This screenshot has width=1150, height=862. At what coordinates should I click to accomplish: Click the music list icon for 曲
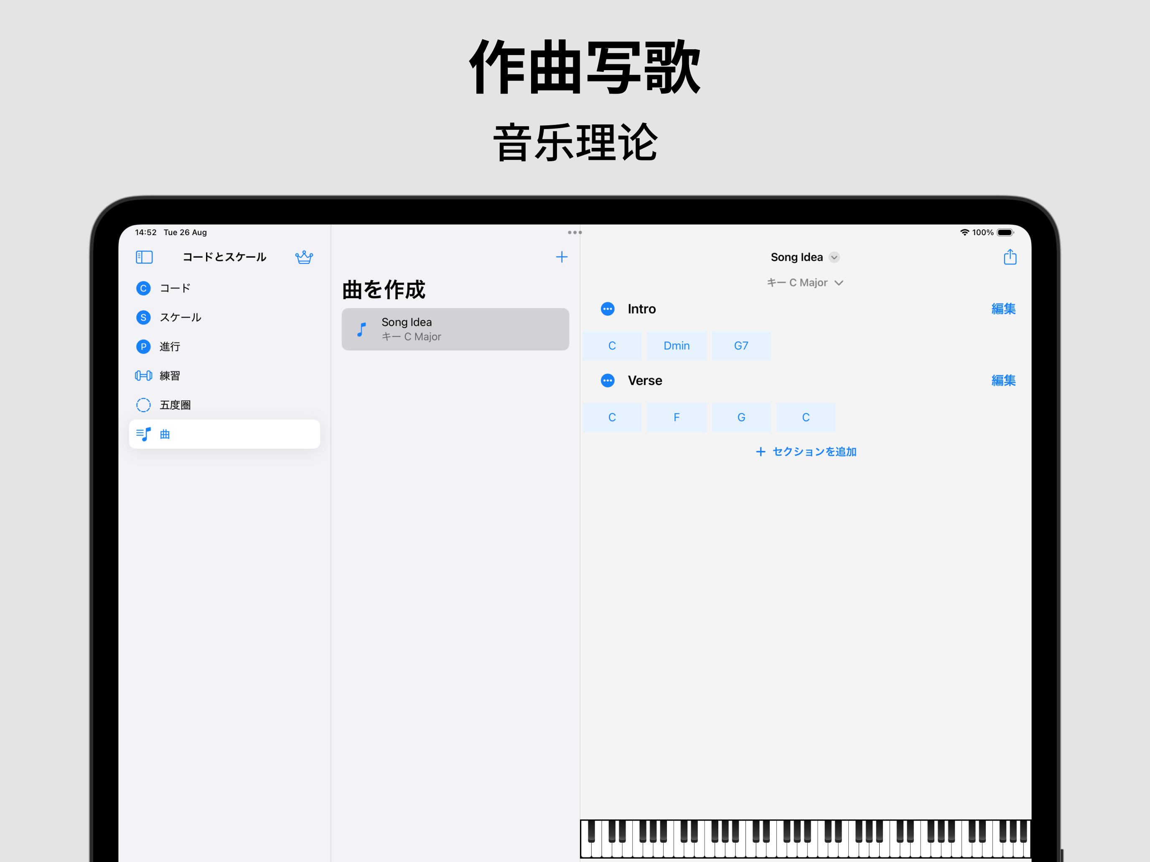coord(143,434)
